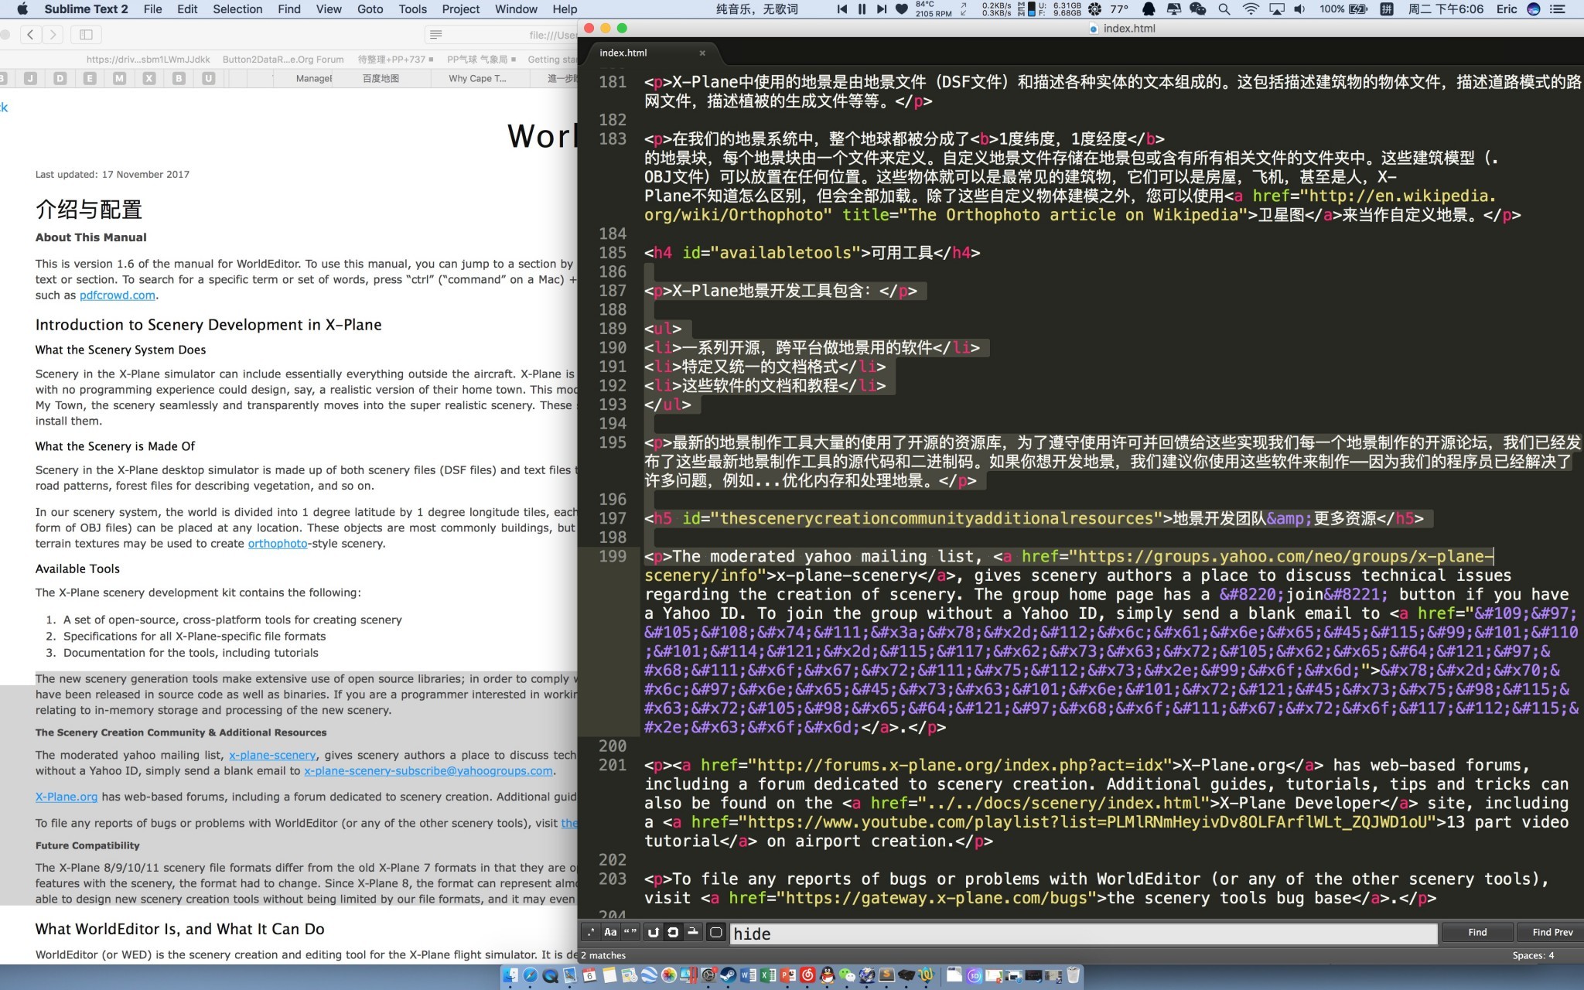Toggle the regular expression search option
Viewport: 1584px width, 990px height.
click(591, 932)
